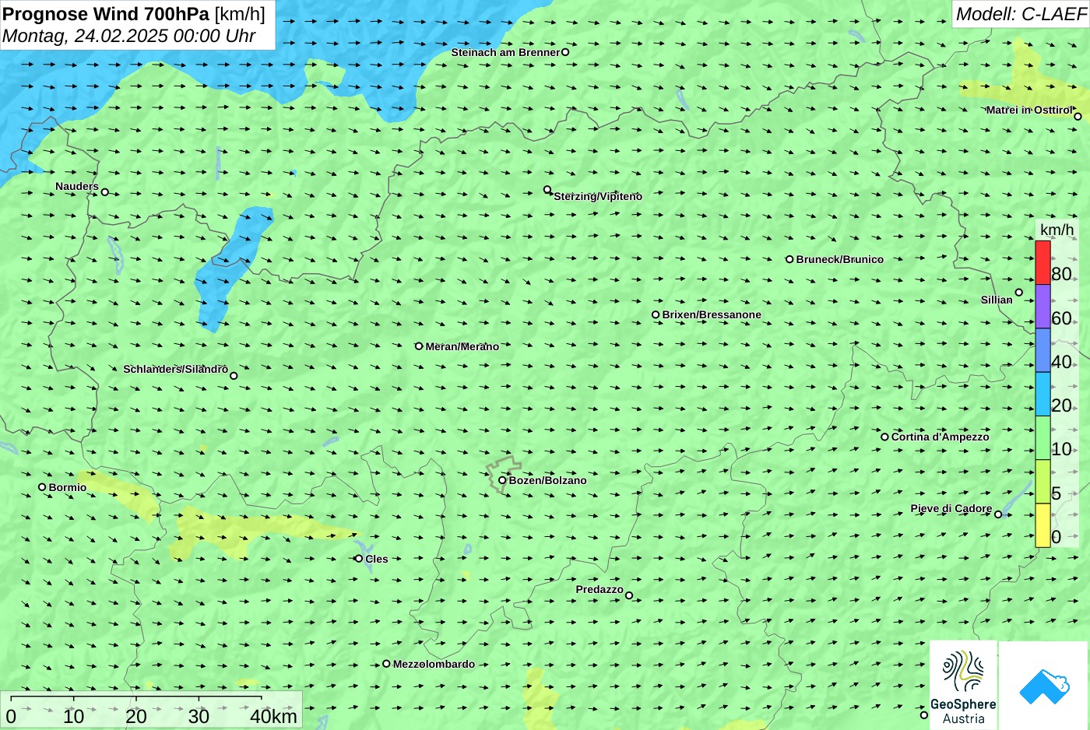Click the 'Nauders' label text
The width and height of the screenshot is (1090, 730).
point(77,186)
